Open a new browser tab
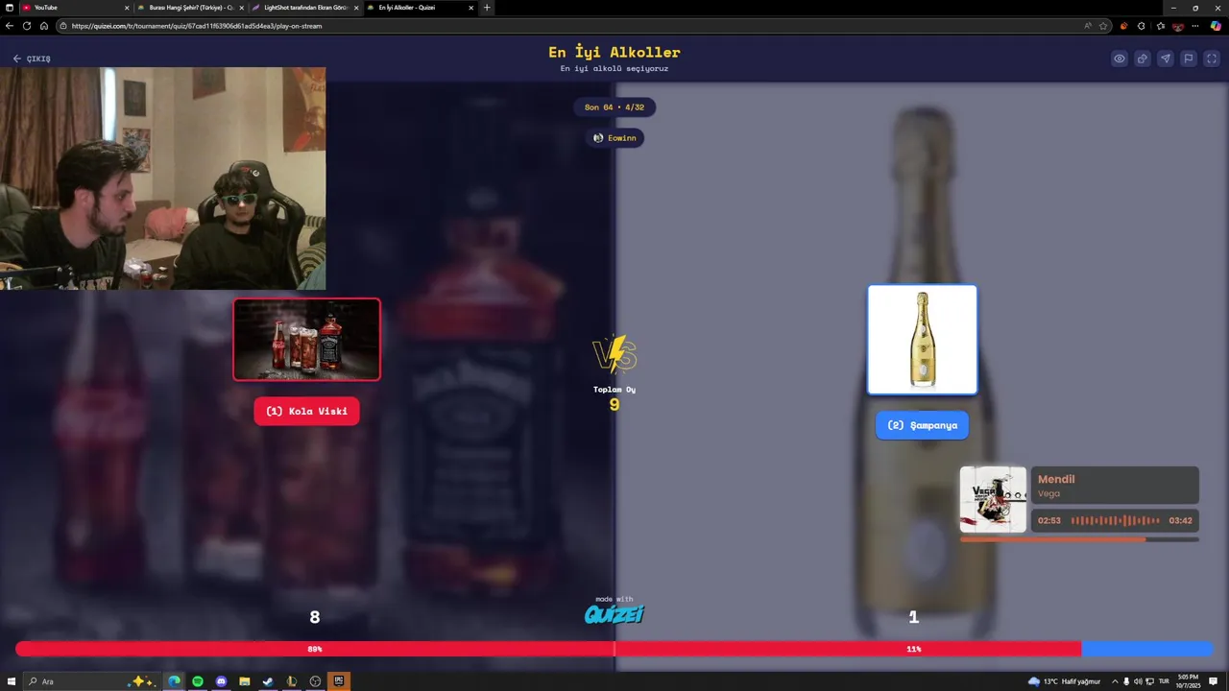The width and height of the screenshot is (1229, 691). coord(487,8)
